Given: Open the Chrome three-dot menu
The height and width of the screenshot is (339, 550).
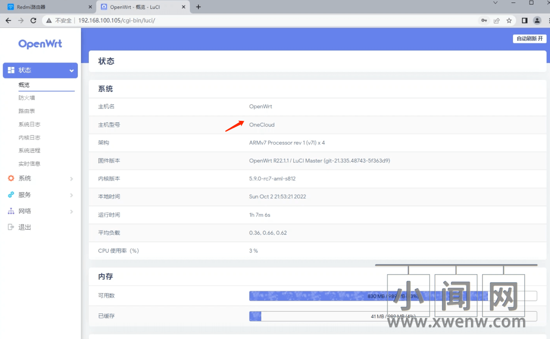Looking at the screenshot, I should point(548,20).
